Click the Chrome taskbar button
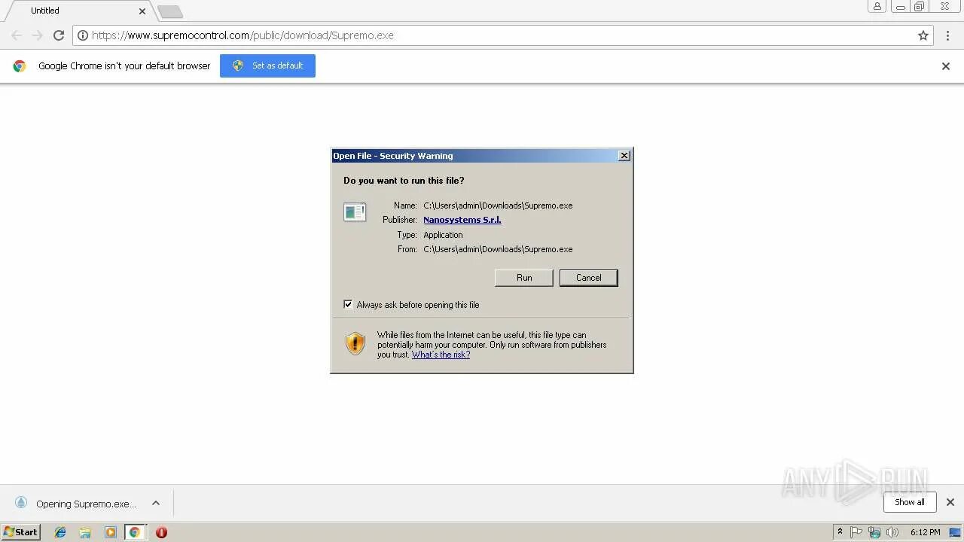 tap(135, 532)
